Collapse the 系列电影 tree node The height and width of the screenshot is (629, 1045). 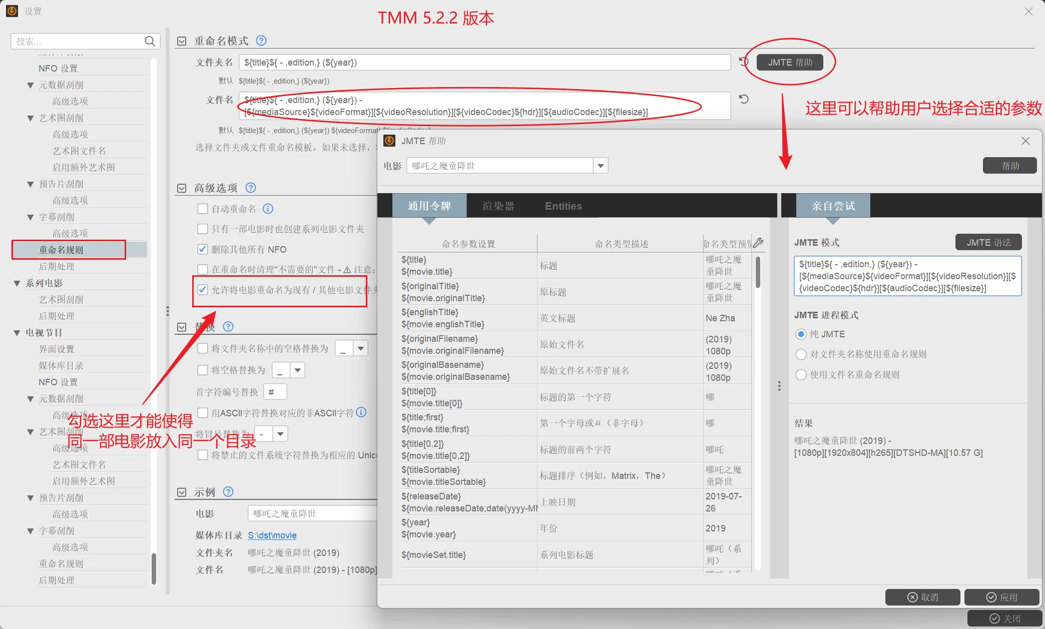17,283
